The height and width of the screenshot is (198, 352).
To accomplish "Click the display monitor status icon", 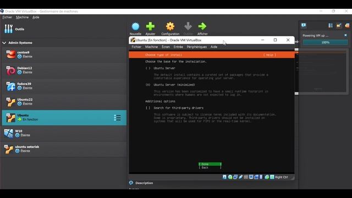I will (x=251, y=177).
